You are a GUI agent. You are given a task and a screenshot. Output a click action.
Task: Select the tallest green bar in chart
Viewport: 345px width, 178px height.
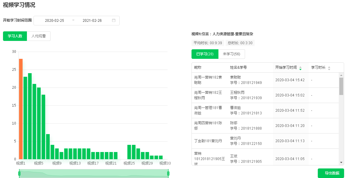pyautogui.click(x=30, y=116)
